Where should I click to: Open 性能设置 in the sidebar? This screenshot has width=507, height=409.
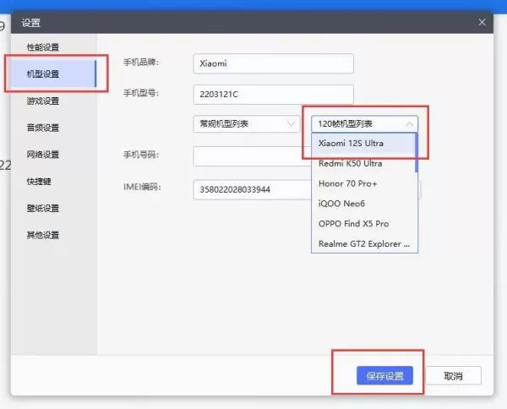click(43, 47)
